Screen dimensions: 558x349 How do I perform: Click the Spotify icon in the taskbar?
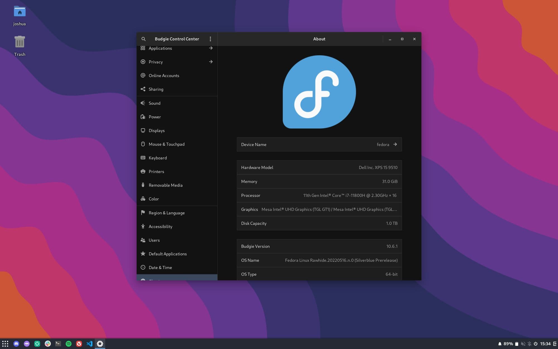(x=69, y=343)
